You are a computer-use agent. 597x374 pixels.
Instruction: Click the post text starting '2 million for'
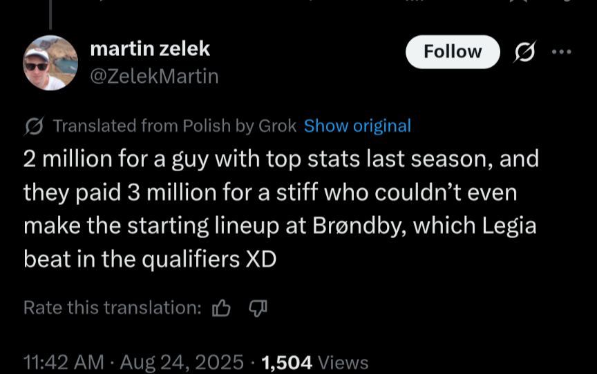coord(281,208)
